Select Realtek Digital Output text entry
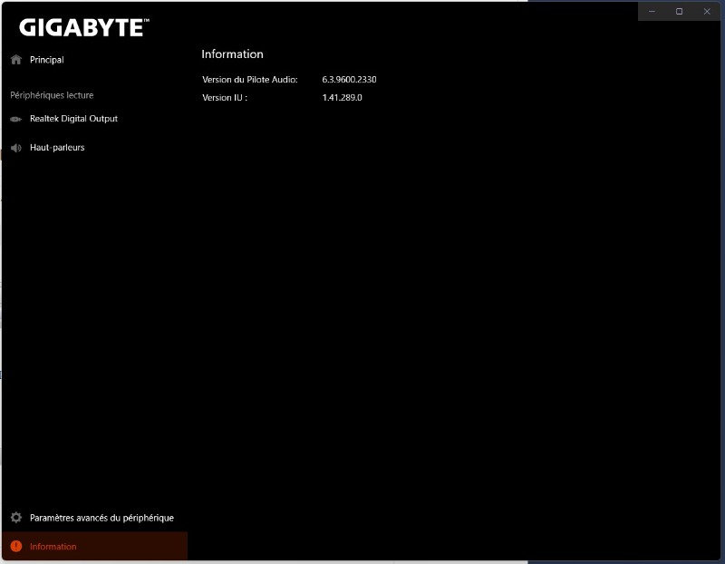The height and width of the screenshot is (564, 725). [x=73, y=119]
